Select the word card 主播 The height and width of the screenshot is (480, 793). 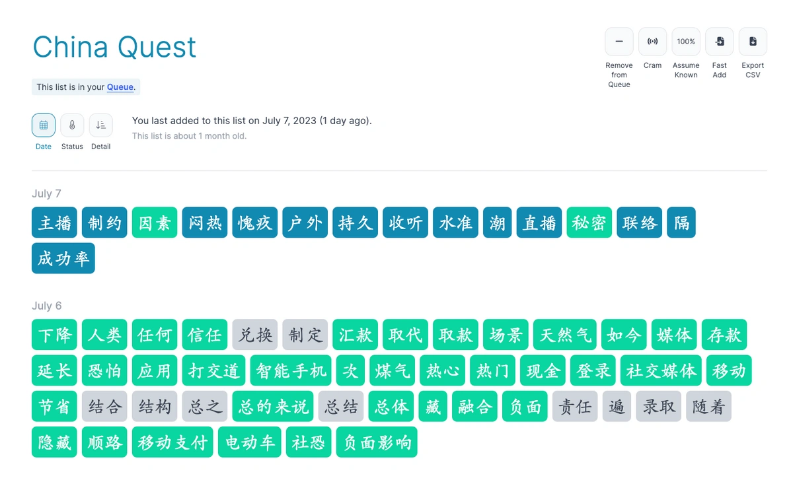point(54,223)
